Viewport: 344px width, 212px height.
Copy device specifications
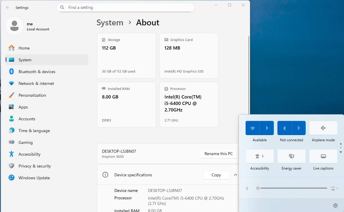point(216,175)
